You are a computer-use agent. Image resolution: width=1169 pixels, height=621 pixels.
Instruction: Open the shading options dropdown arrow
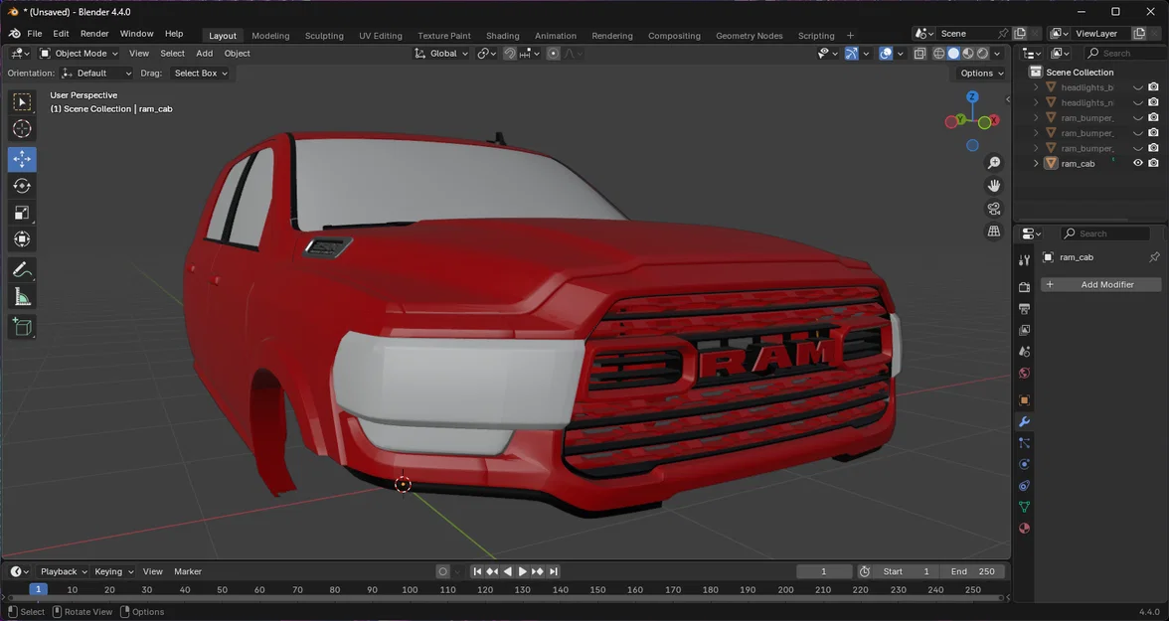coord(998,54)
